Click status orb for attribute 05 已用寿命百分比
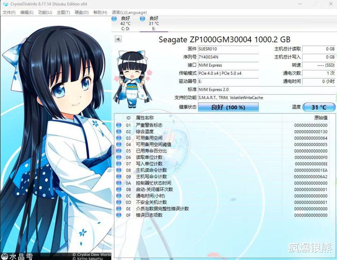 tap(119, 151)
